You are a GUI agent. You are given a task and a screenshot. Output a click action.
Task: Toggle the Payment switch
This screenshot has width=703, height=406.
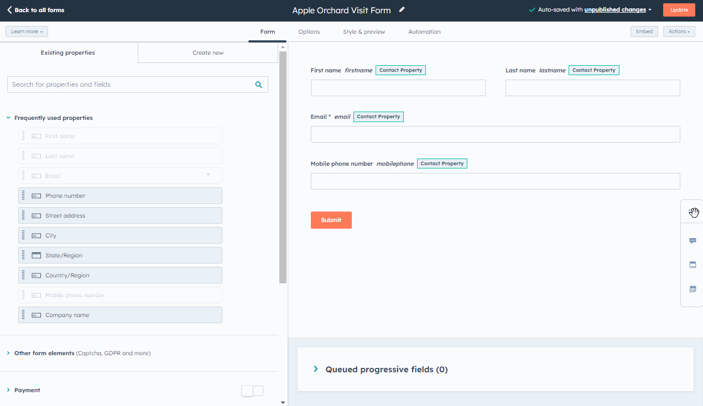(252, 391)
